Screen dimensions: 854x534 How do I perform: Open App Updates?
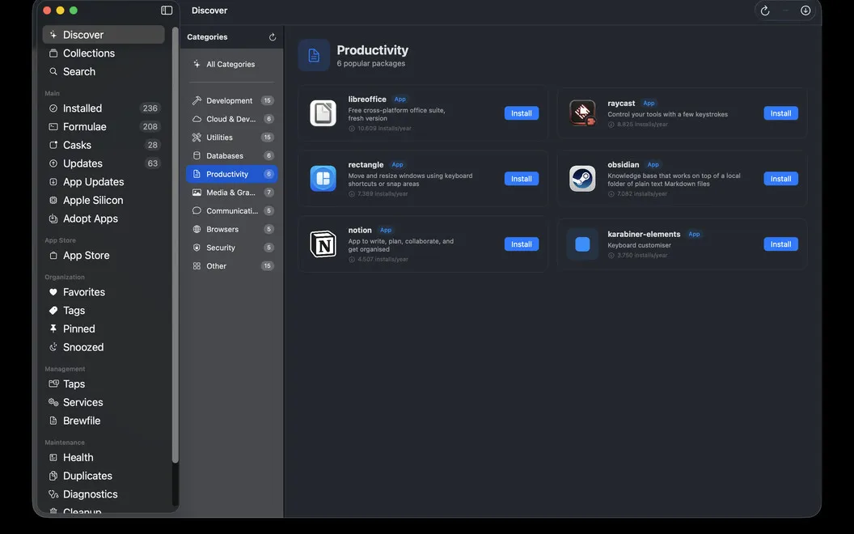(x=104, y=182)
